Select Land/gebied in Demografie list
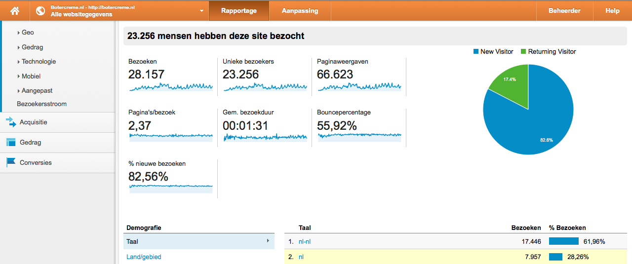Image resolution: width=632 pixels, height=264 pixels. click(144, 257)
